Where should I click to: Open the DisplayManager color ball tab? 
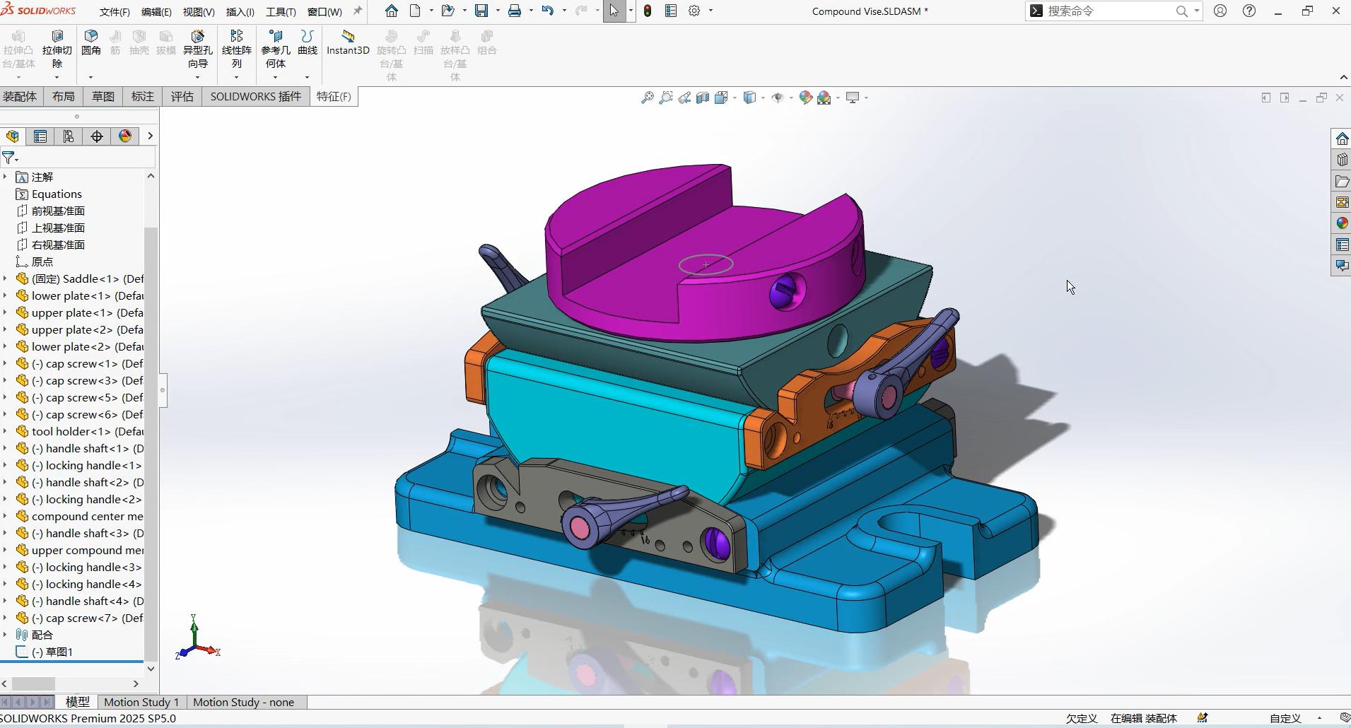[x=125, y=136]
